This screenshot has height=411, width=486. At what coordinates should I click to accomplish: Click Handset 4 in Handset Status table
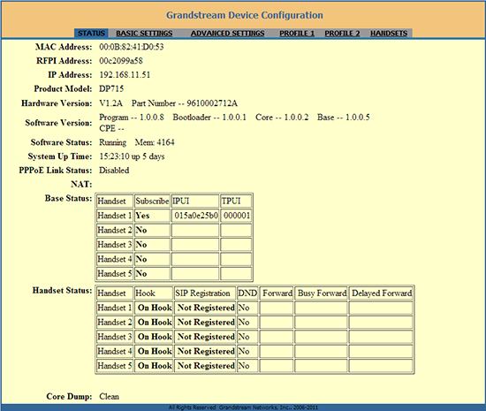[x=115, y=351]
